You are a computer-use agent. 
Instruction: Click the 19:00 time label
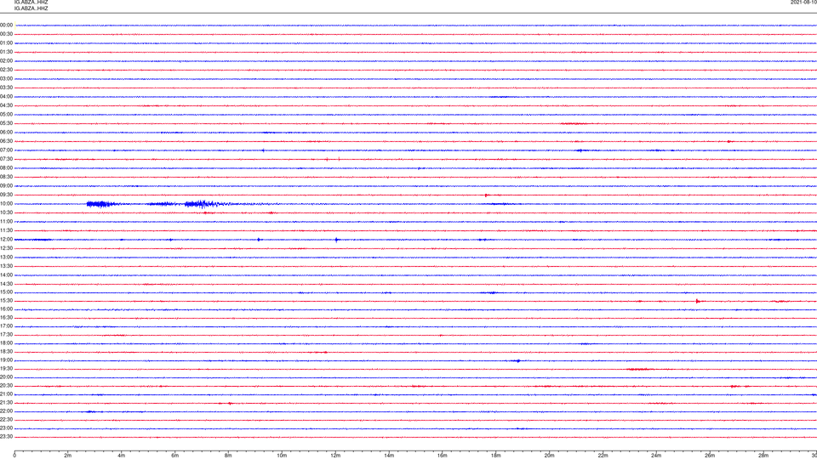click(x=6, y=360)
